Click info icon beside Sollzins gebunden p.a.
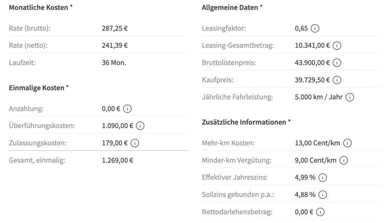The image size is (386, 223). click(x=322, y=195)
